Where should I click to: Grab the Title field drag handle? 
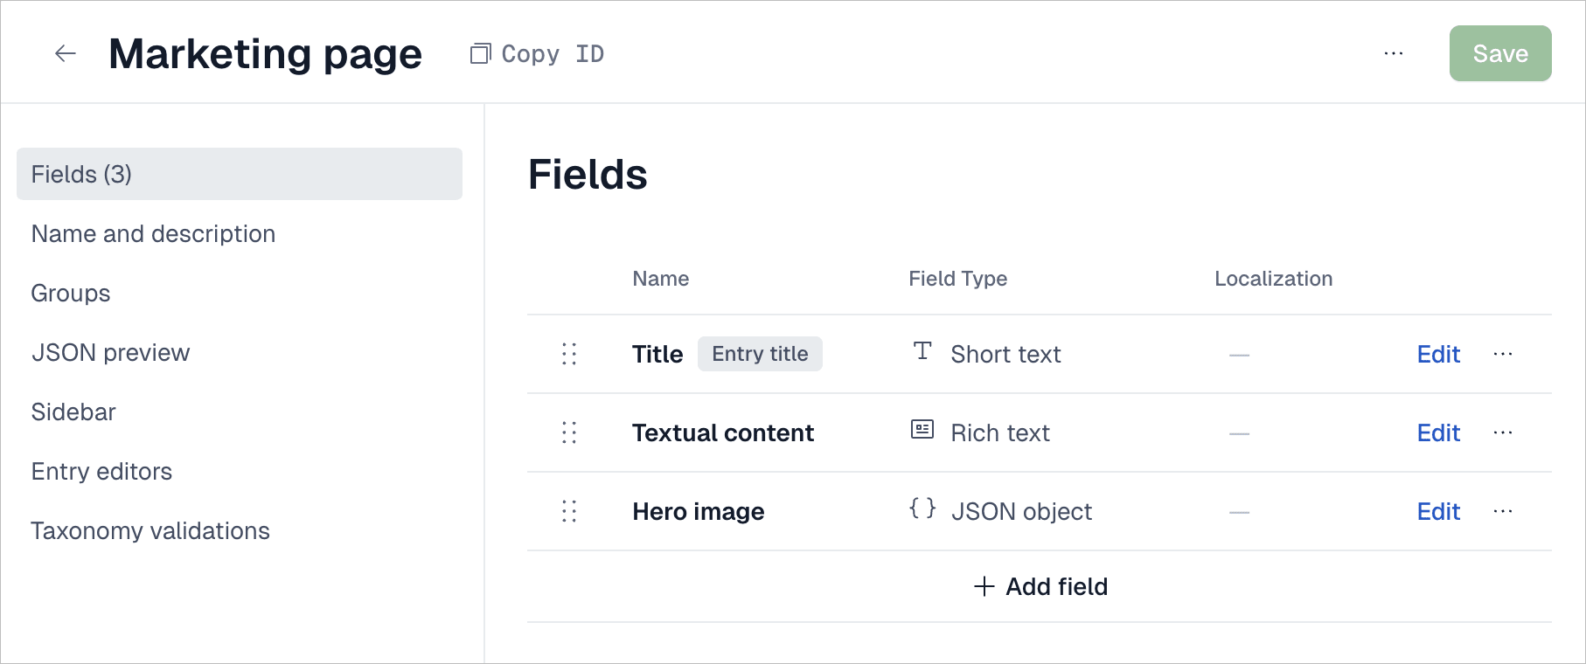coord(569,354)
